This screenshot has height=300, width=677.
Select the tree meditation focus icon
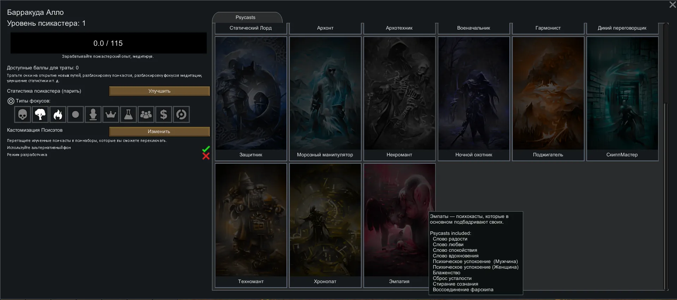[40, 114]
